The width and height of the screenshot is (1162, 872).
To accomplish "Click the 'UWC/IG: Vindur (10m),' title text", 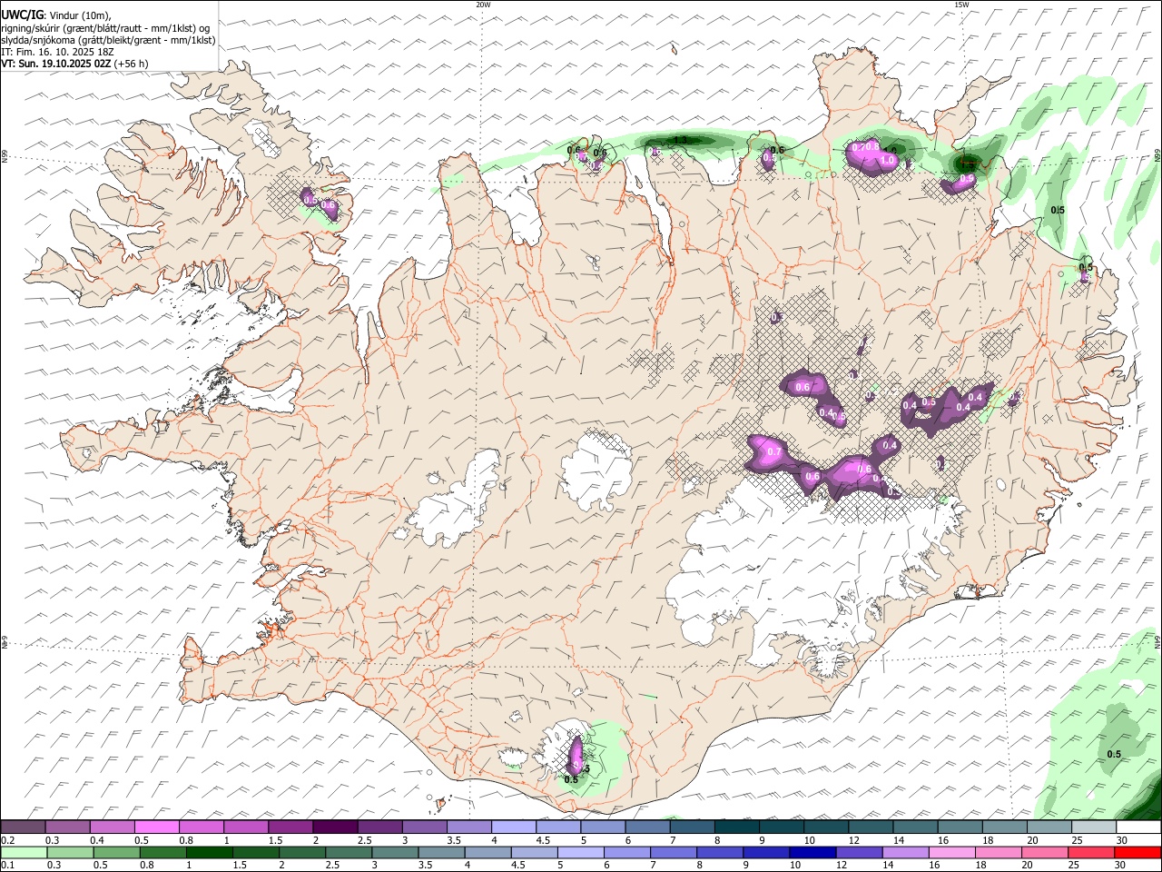I will coord(56,15).
